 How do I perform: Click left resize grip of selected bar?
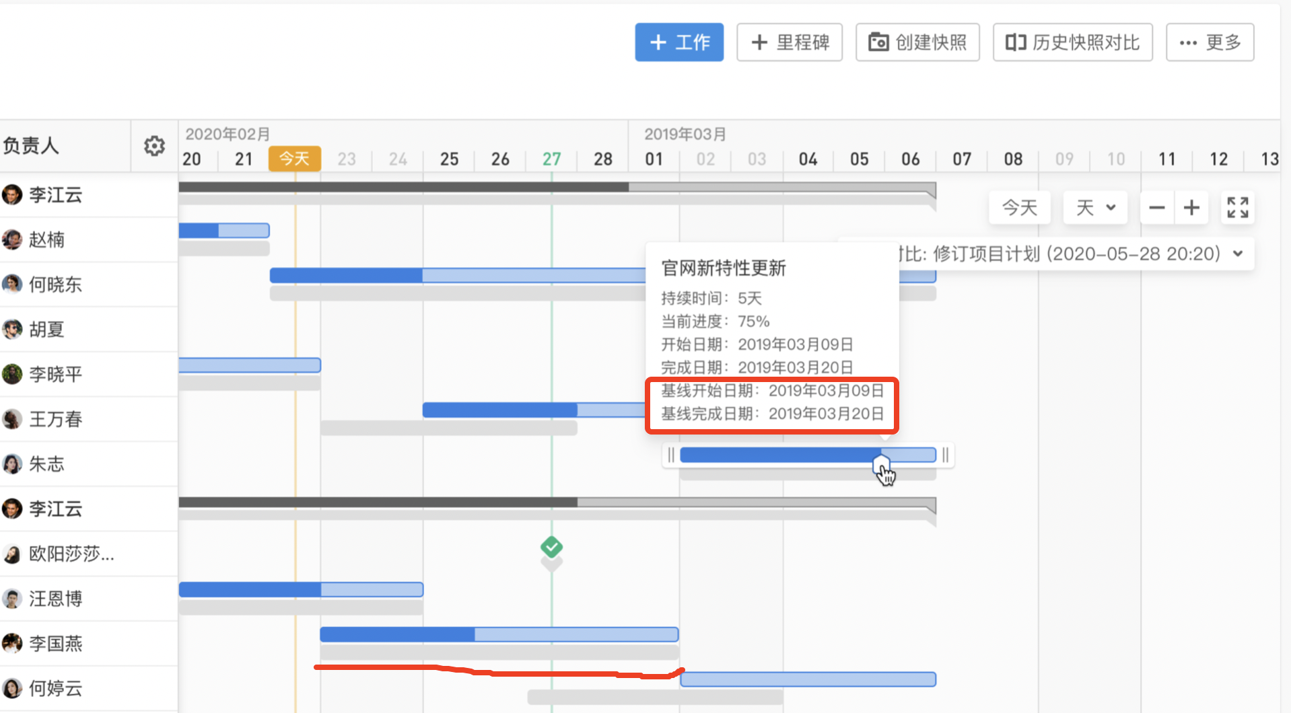[671, 455]
